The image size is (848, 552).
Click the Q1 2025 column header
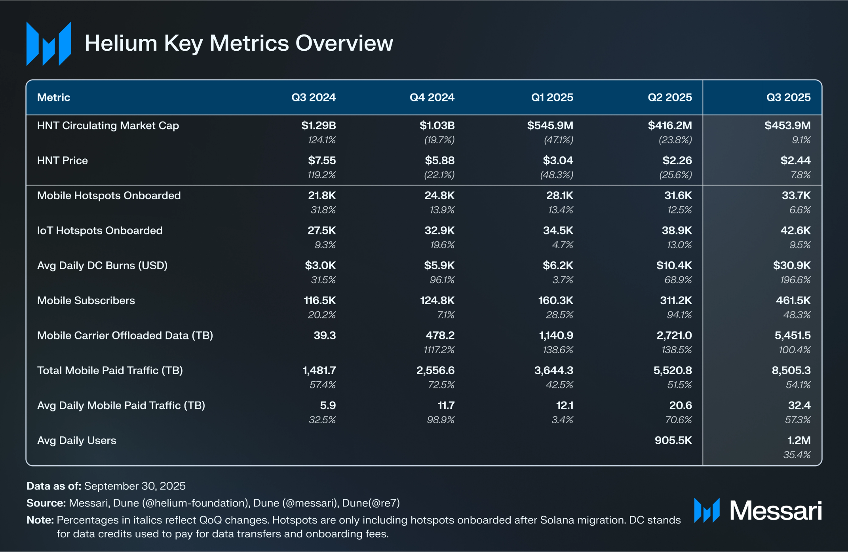[x=552, y=97]
